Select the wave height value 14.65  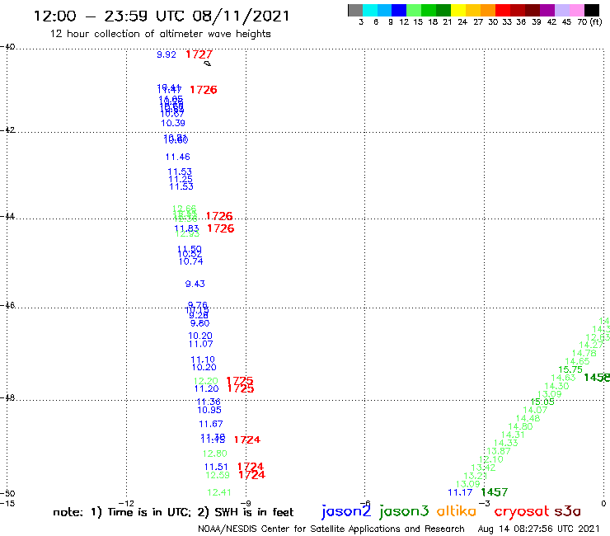577,361
